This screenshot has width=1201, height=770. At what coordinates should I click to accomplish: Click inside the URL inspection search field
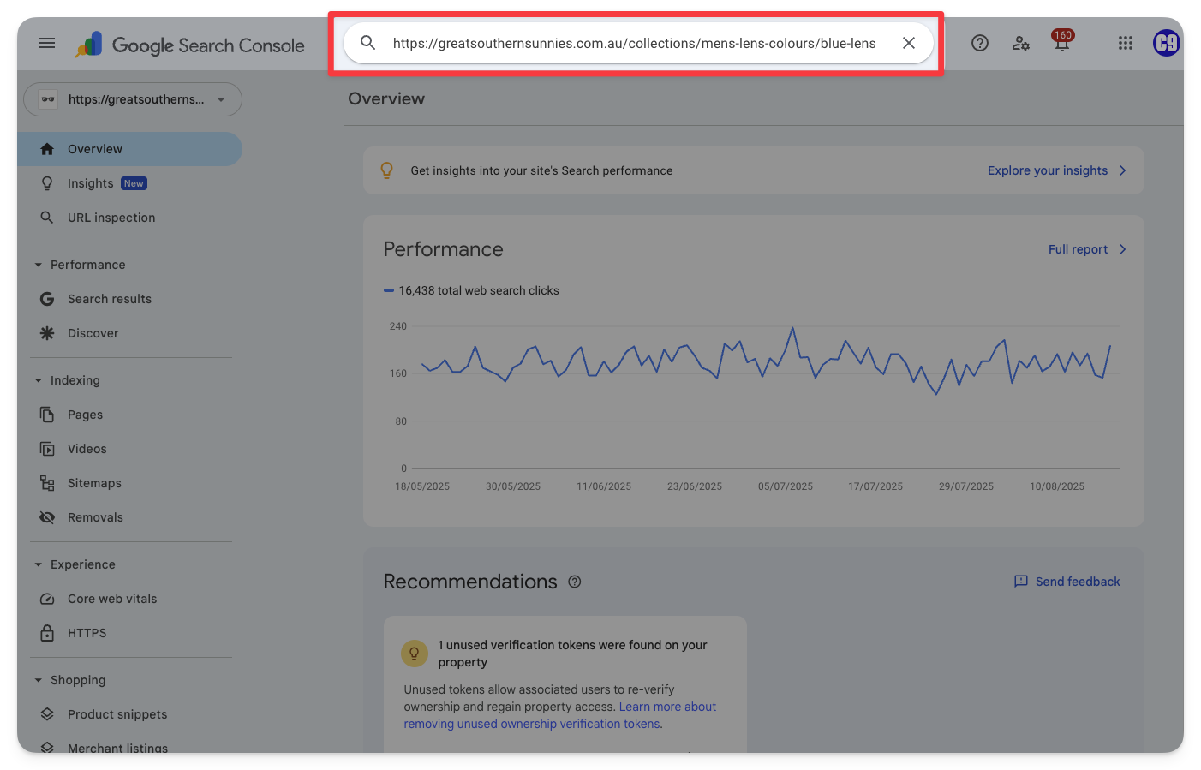(634, 43)
